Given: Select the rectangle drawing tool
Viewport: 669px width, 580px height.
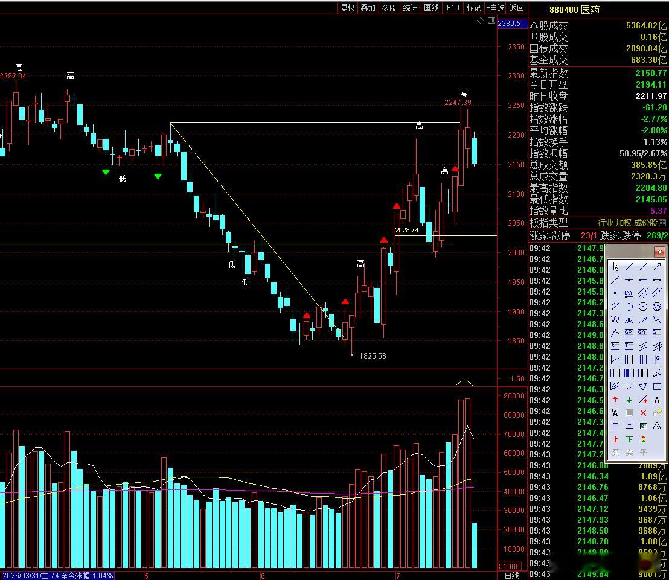Looking at the screenshot, I should [657, 386].
